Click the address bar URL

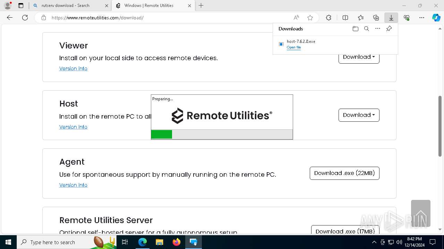97,18
